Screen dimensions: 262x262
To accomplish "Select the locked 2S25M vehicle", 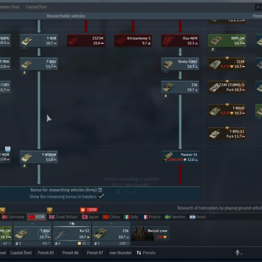I will (86, 41).
